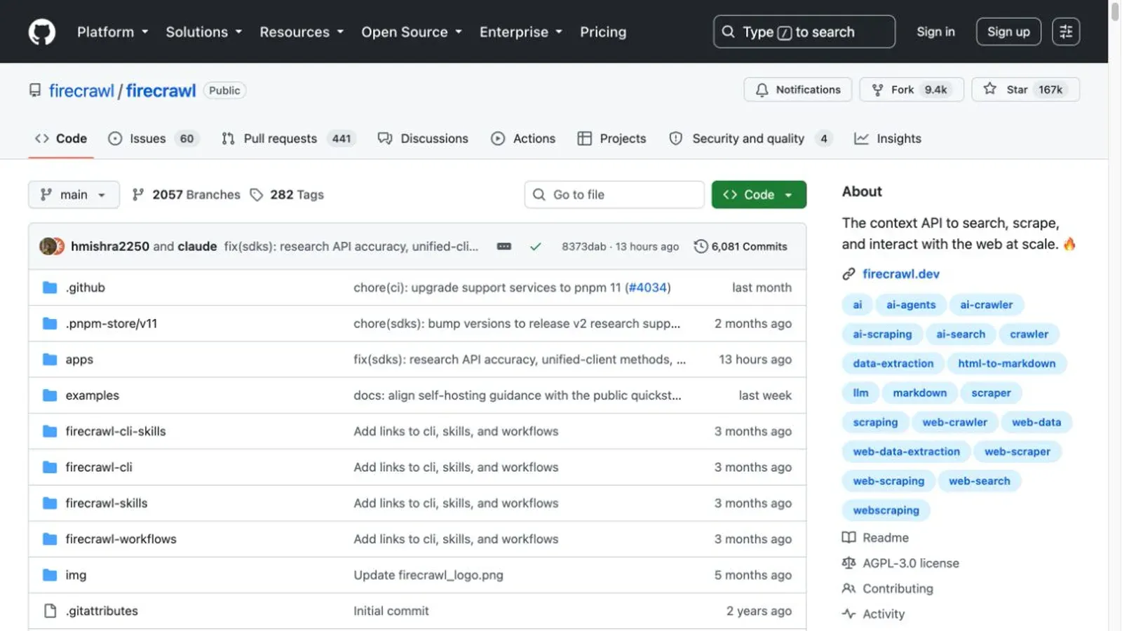This screenshot has height=631, width=1122.
Task: Click the link icon beside firecrawl.dev
Action: [849, 274]
